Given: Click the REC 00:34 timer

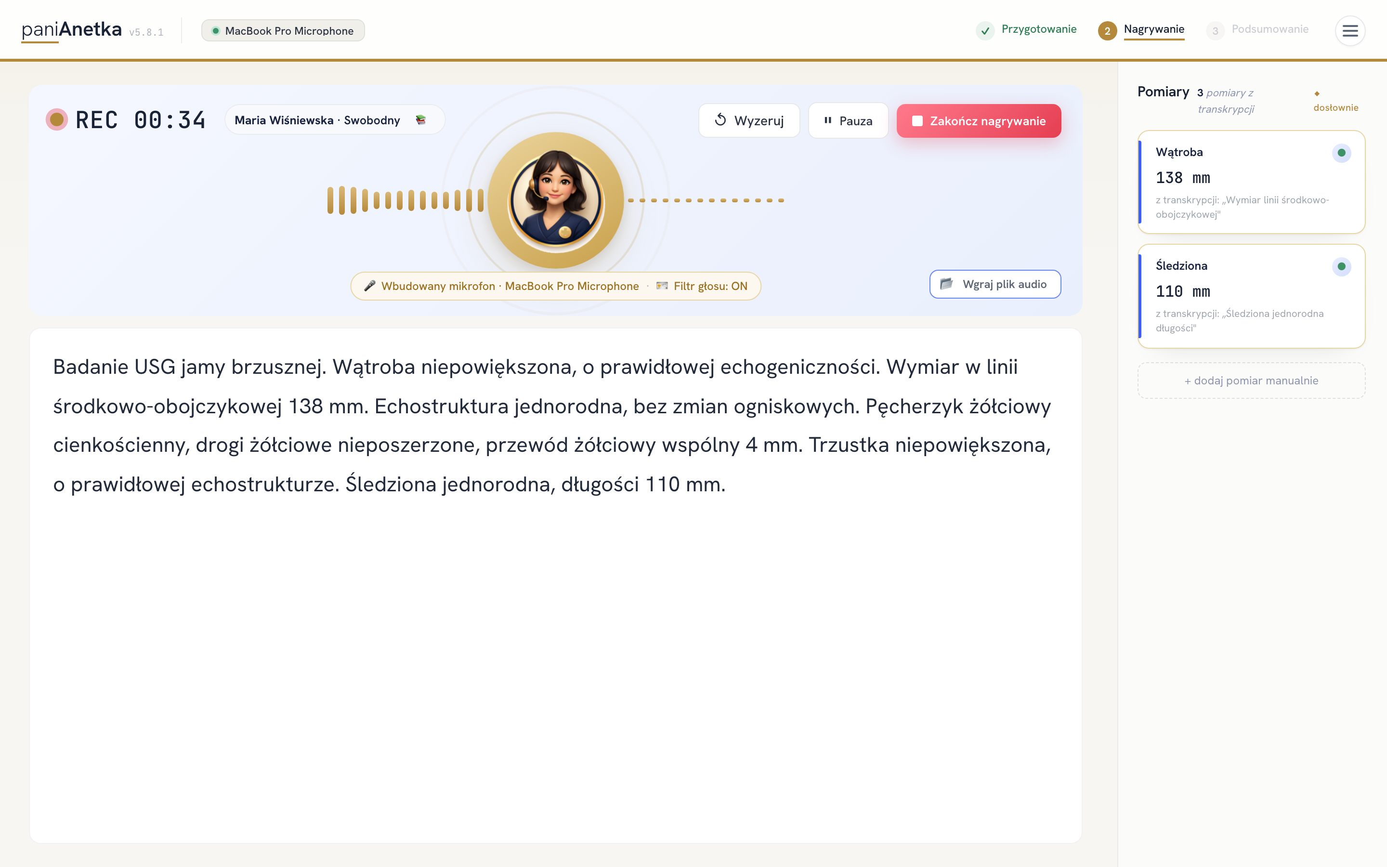Looking at the screenshot, I should 141,120.
